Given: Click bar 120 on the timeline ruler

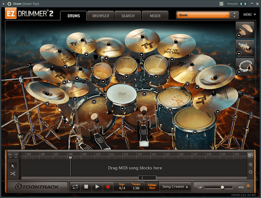Looking at the screenshot, I should pos(237,154).
